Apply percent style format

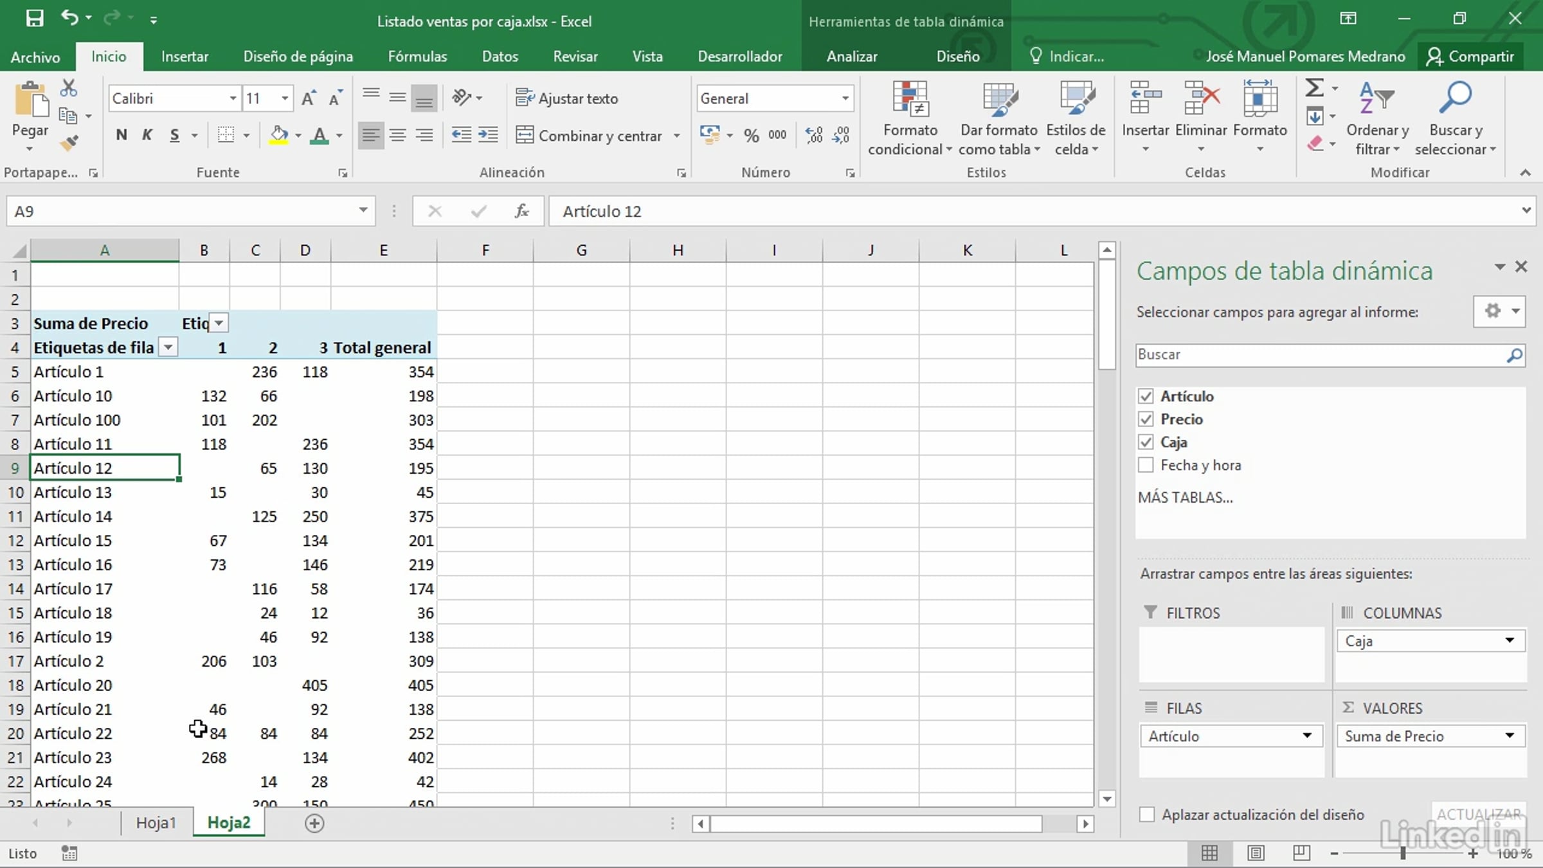[x=751, y=136]
